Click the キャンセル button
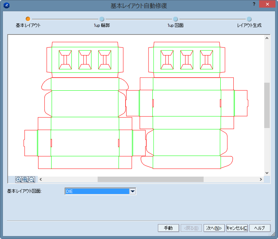278x239 pixels. (x=237, y=228)
